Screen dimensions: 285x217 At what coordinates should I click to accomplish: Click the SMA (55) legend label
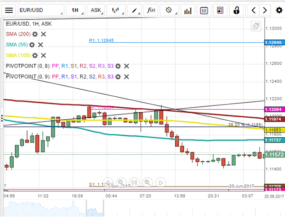pos(17,45)
